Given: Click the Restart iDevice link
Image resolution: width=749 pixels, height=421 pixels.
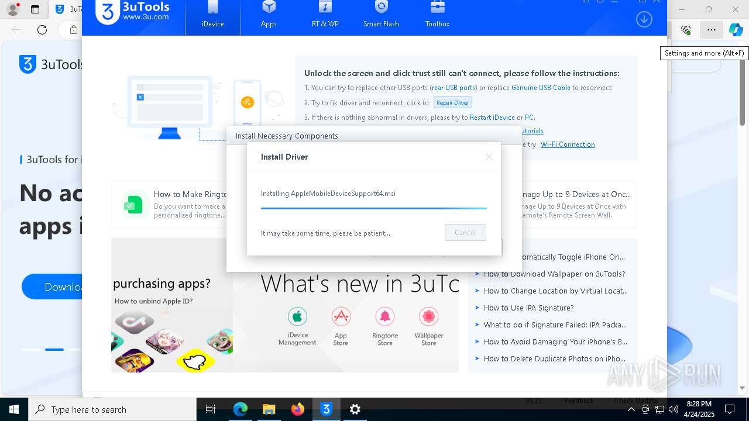Looking at the screenshot, I should (492, 118).
